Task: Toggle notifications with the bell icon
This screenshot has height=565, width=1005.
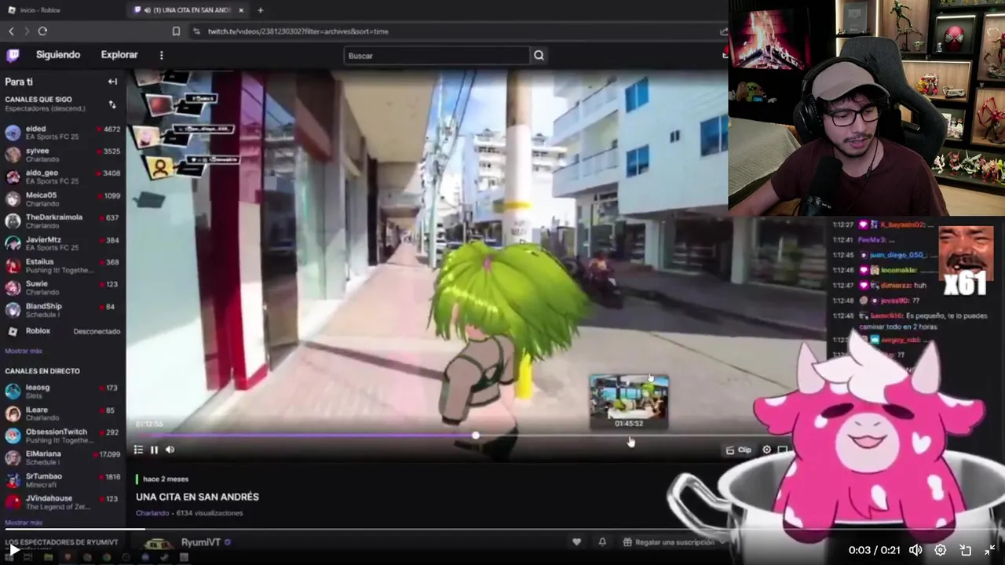Action: click(x=602, y=542)
